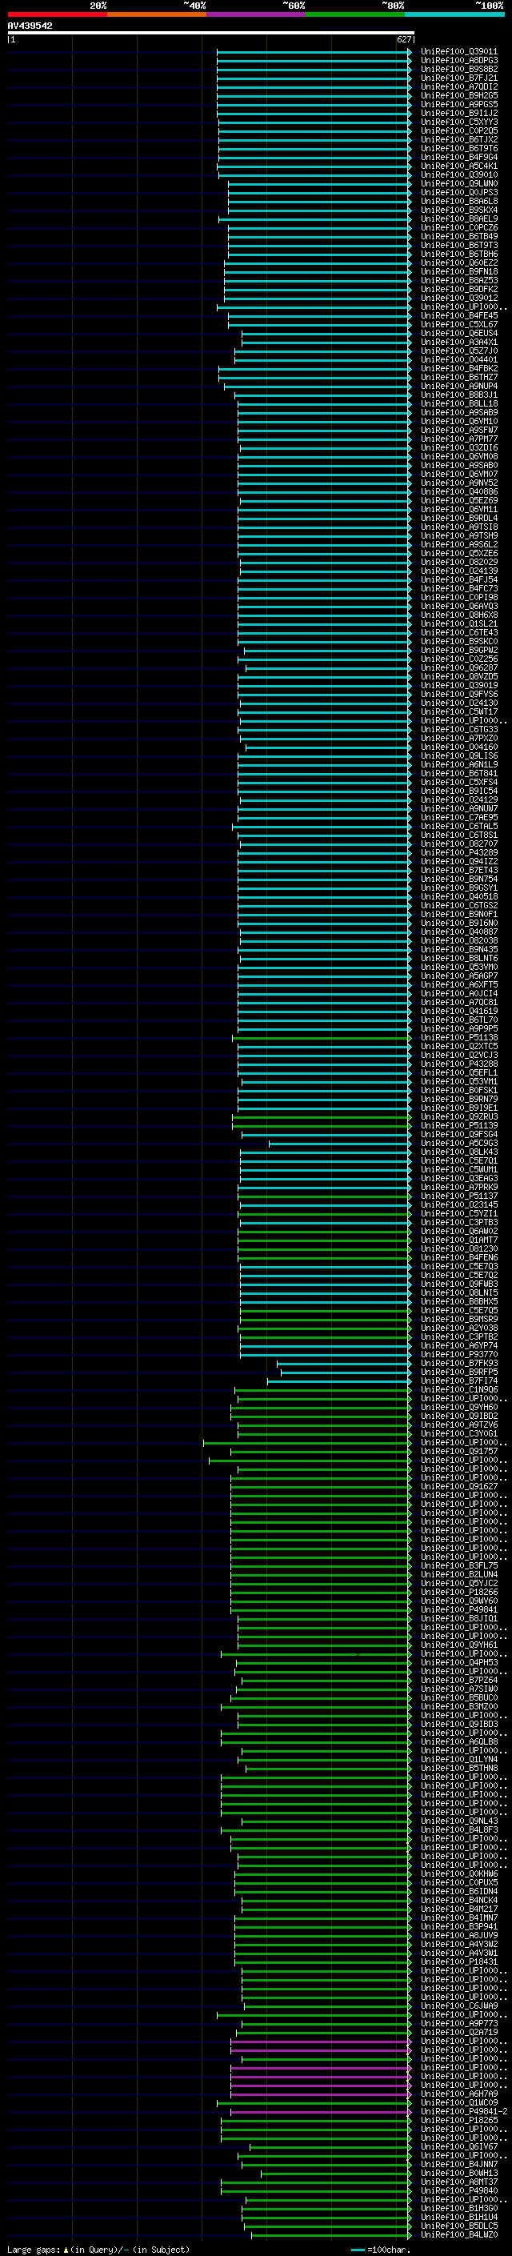Select the UniRef100_P93770 hit label

[458, 1355]
